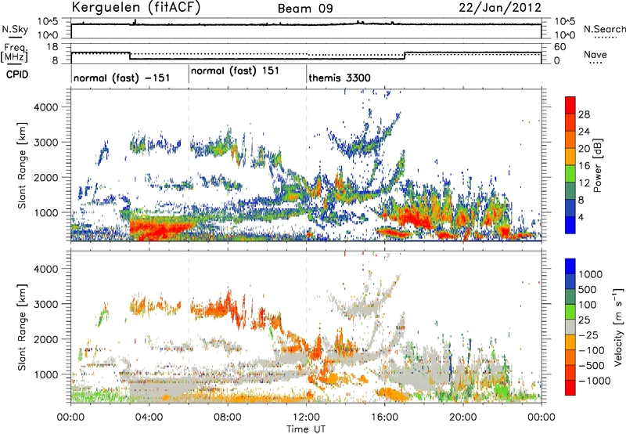Select the "normal (fast) 151" CPID segment
The image size is (626, 434).
(235, 71)
